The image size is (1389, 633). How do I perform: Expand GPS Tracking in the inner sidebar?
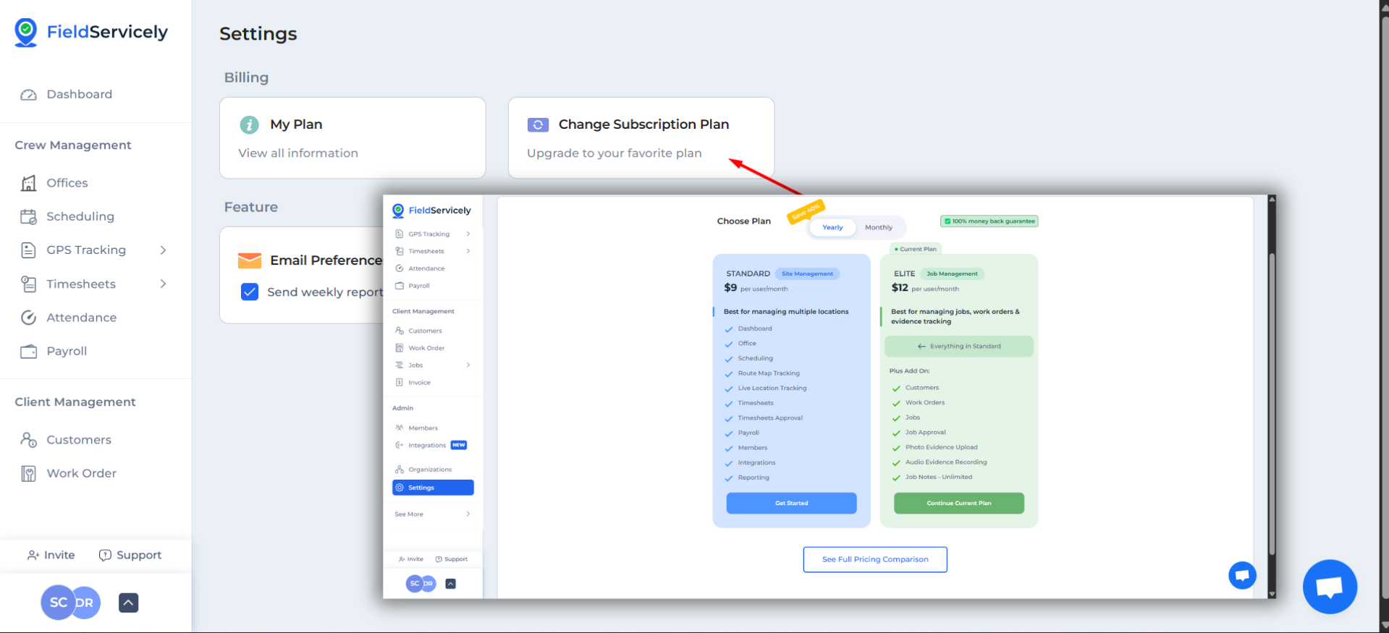468,234
